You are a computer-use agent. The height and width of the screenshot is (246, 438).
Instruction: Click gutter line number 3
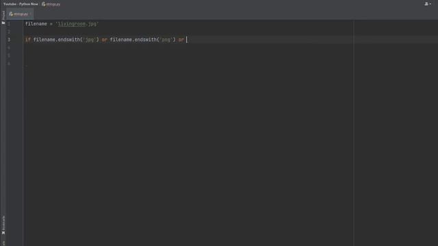(x=9, y=40)
